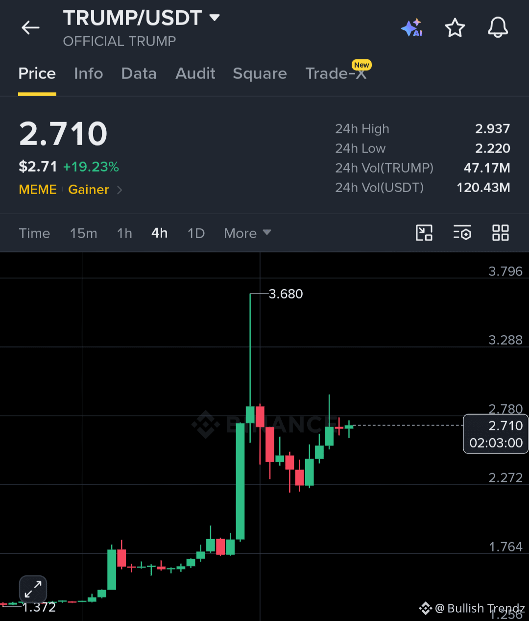Tap the +19.23% change value
The height and width of the screenshot is (621, 529).
click(91, 167)
